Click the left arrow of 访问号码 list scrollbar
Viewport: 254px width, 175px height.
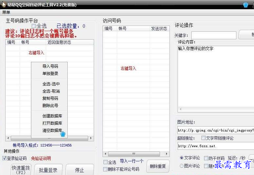pyautogui.click(x=105, y=154)
